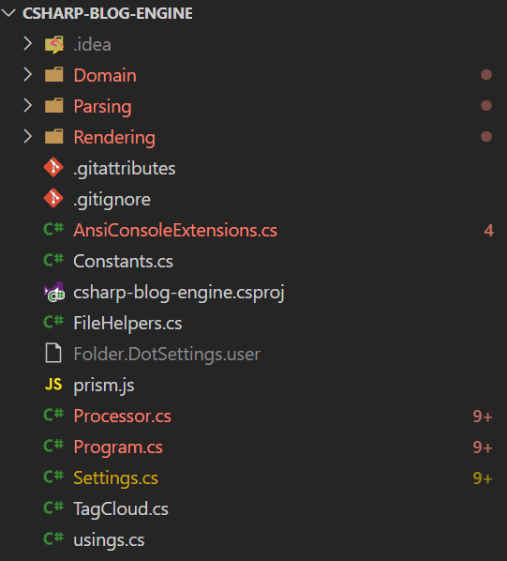Click the error dot badge on Rendering row
Viewport: 507px width, 561px height.
[x=486, y=137]
